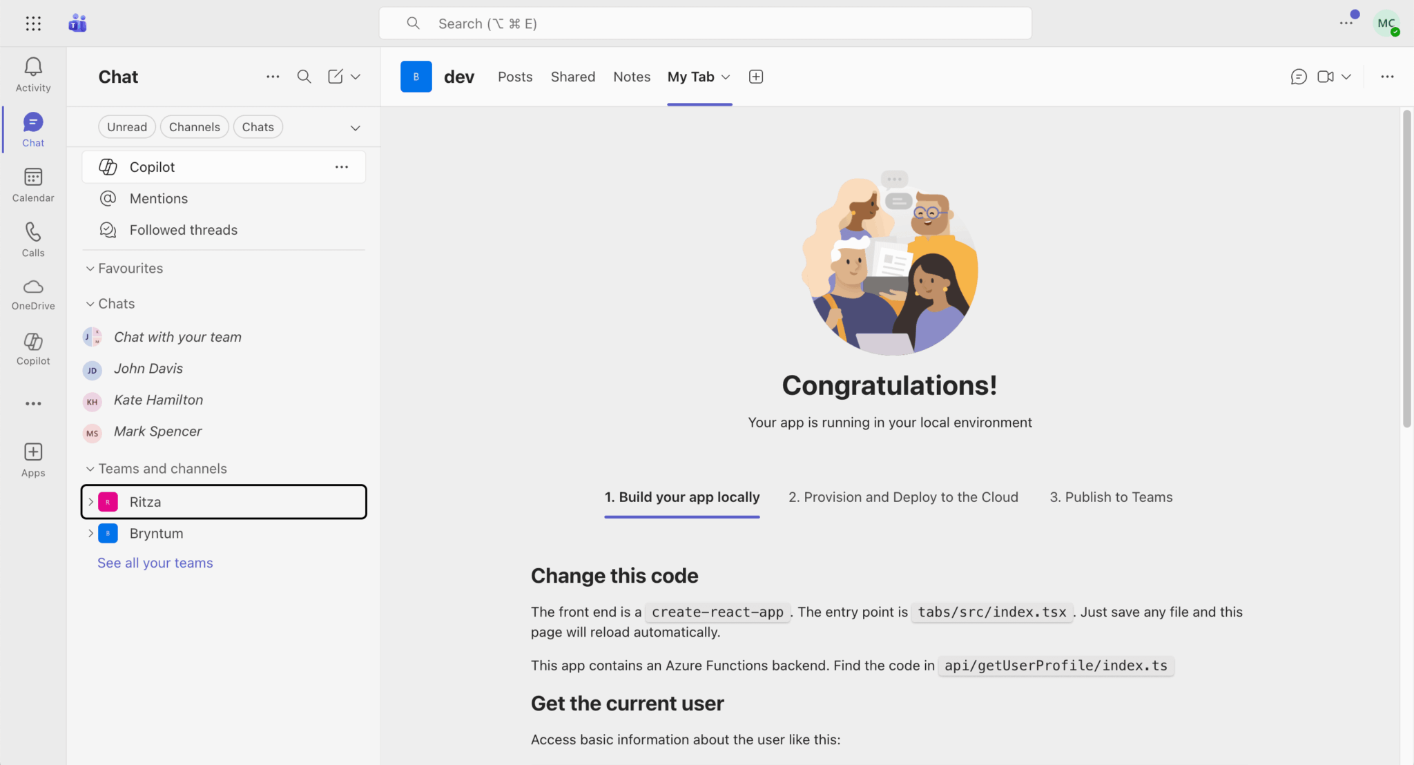Click See all your teams link
Screen dimensions: 1414x765
tap(155, 563)
